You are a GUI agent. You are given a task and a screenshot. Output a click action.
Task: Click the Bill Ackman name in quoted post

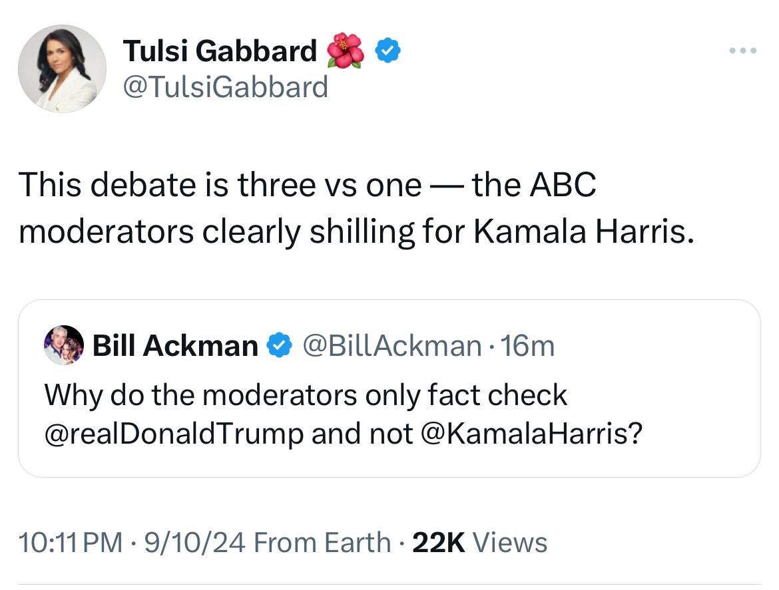175,345
